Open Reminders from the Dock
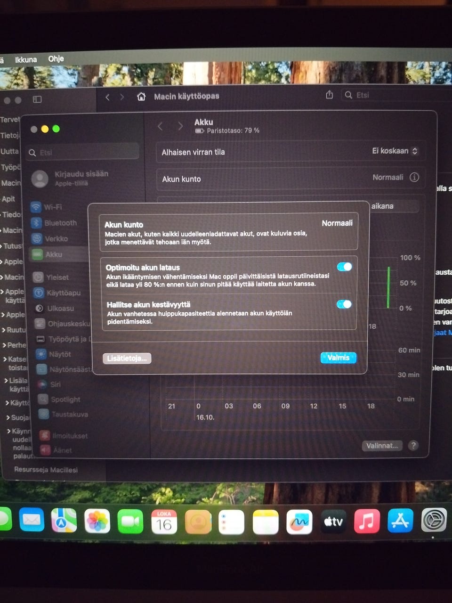Image resolution: width=452 pixels, height=603 pixels. (232, 522)
